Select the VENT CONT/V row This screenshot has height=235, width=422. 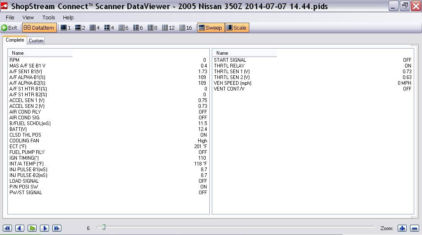tap(313, 89)
